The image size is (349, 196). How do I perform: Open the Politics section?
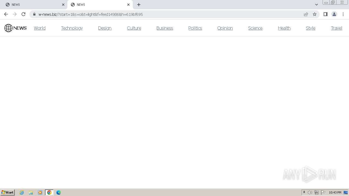pos(195,28)
